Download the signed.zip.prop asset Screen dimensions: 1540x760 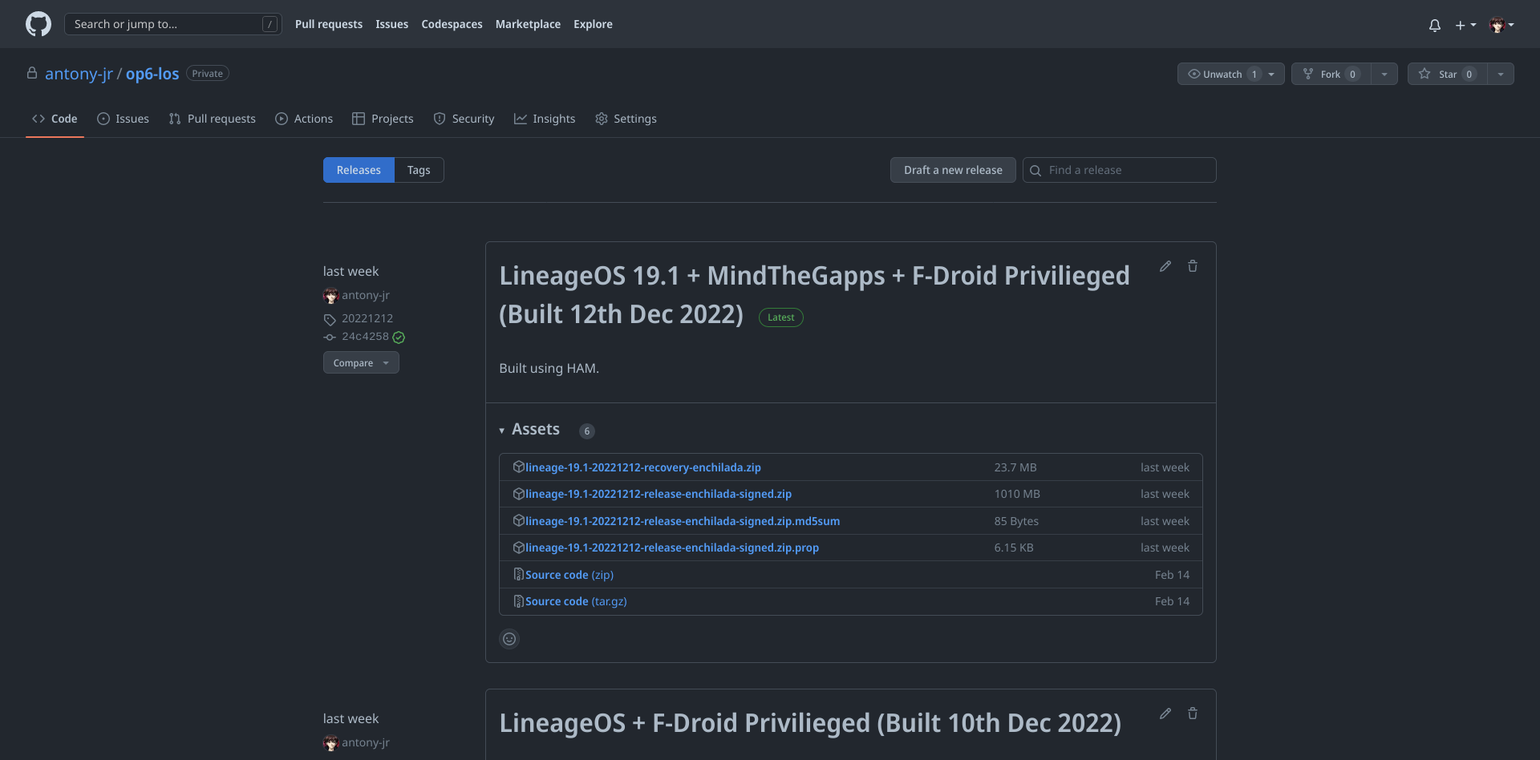[672, 548]
